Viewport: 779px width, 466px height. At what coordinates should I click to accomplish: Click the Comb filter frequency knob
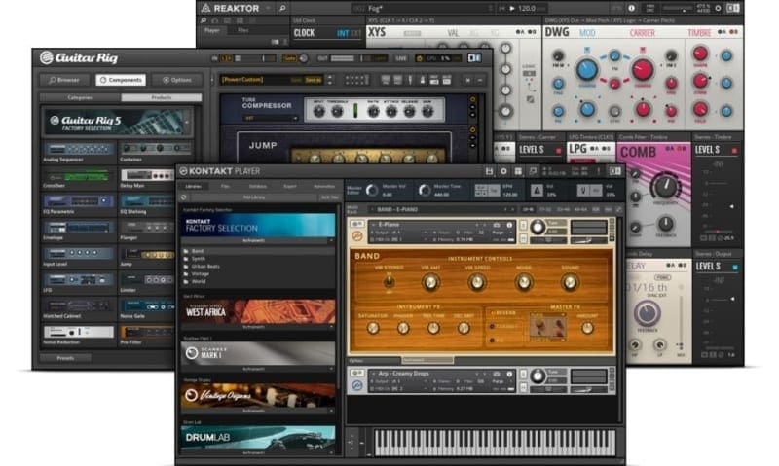pyautogui.click(x=666, y=187)
